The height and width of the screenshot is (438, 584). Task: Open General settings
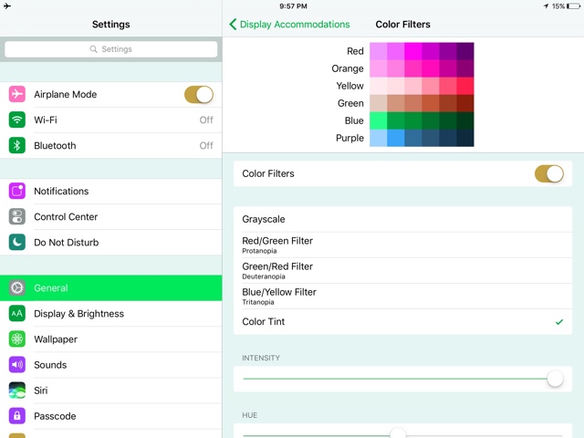pos(111,288)
